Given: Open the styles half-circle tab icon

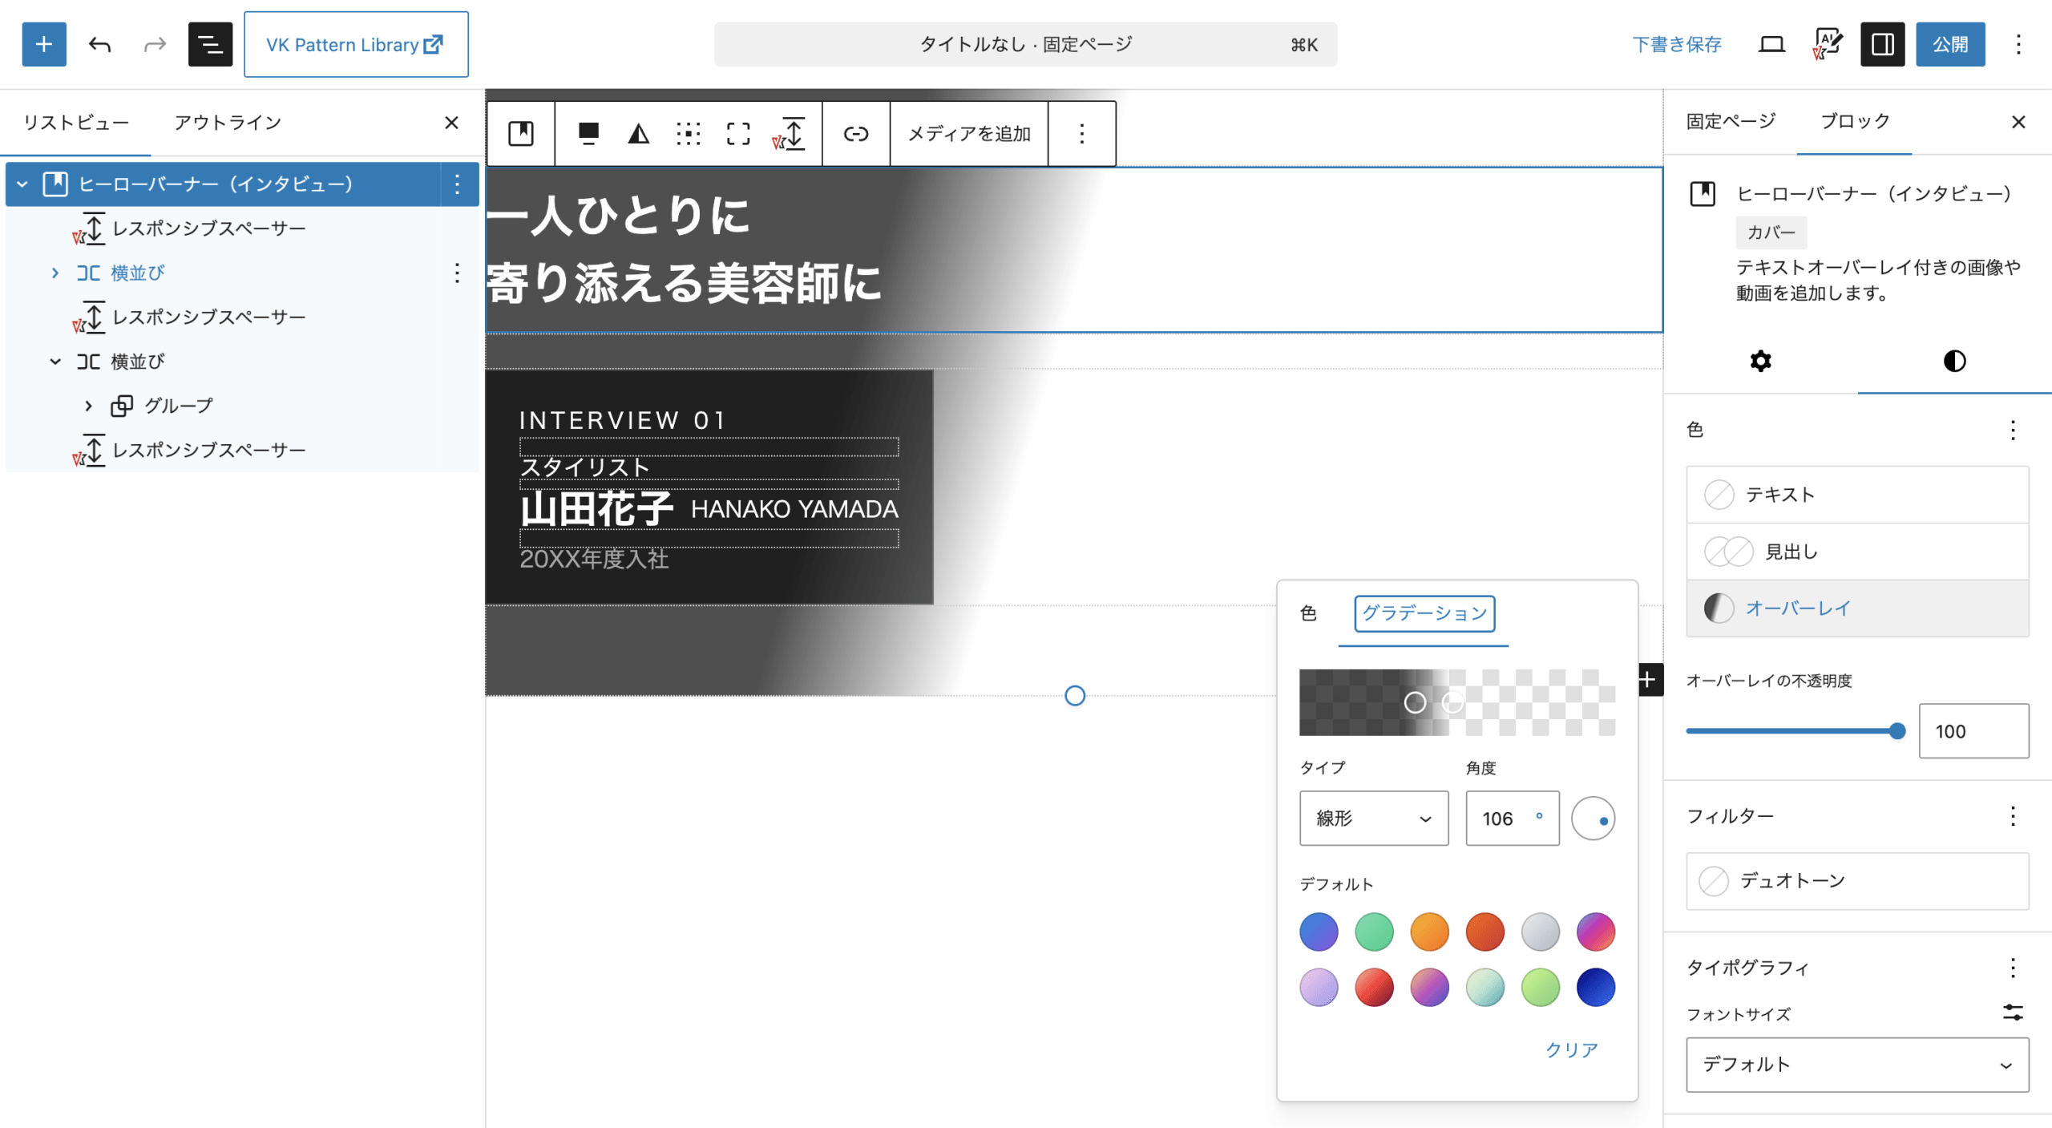Looking at the screenshot, I should pyautogui.click(x=1954, y=361).
